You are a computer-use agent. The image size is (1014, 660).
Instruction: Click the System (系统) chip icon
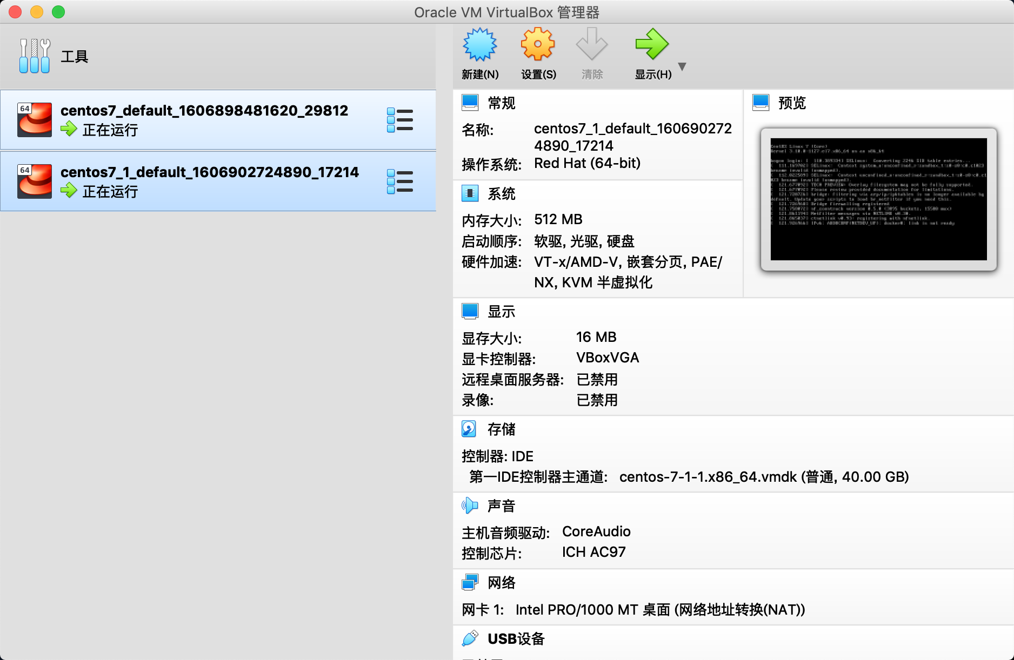click(x=470, y=193)
